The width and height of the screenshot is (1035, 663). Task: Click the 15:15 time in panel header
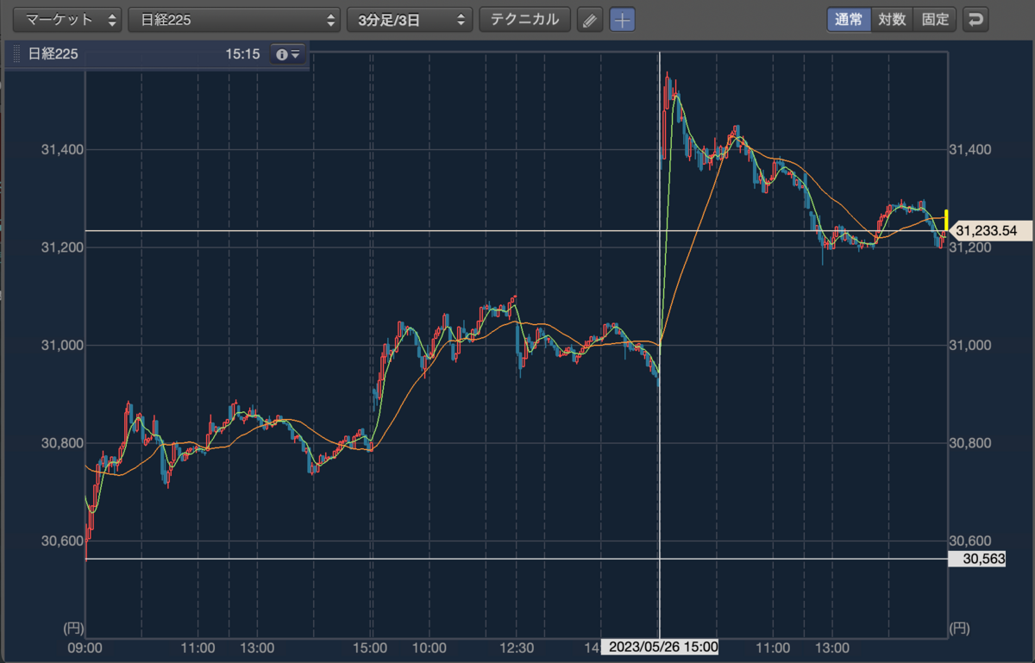point(242,54)
